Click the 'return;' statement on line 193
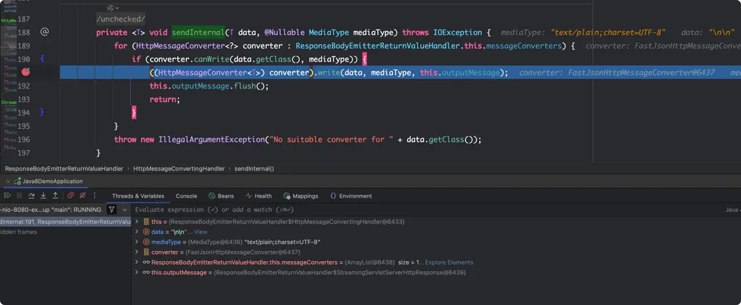 pyautogui.click(x=165, y=99)
